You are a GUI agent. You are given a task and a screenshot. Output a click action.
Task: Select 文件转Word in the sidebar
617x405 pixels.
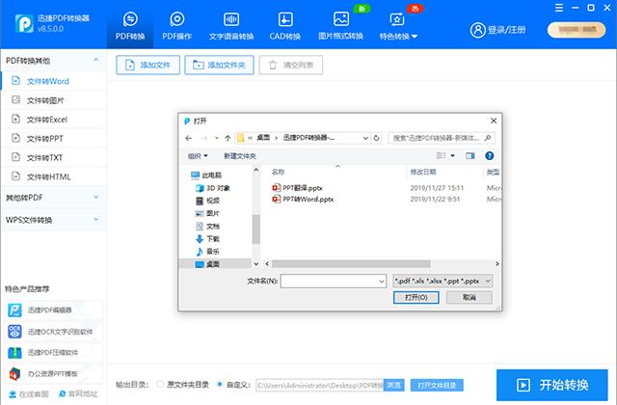54,81
